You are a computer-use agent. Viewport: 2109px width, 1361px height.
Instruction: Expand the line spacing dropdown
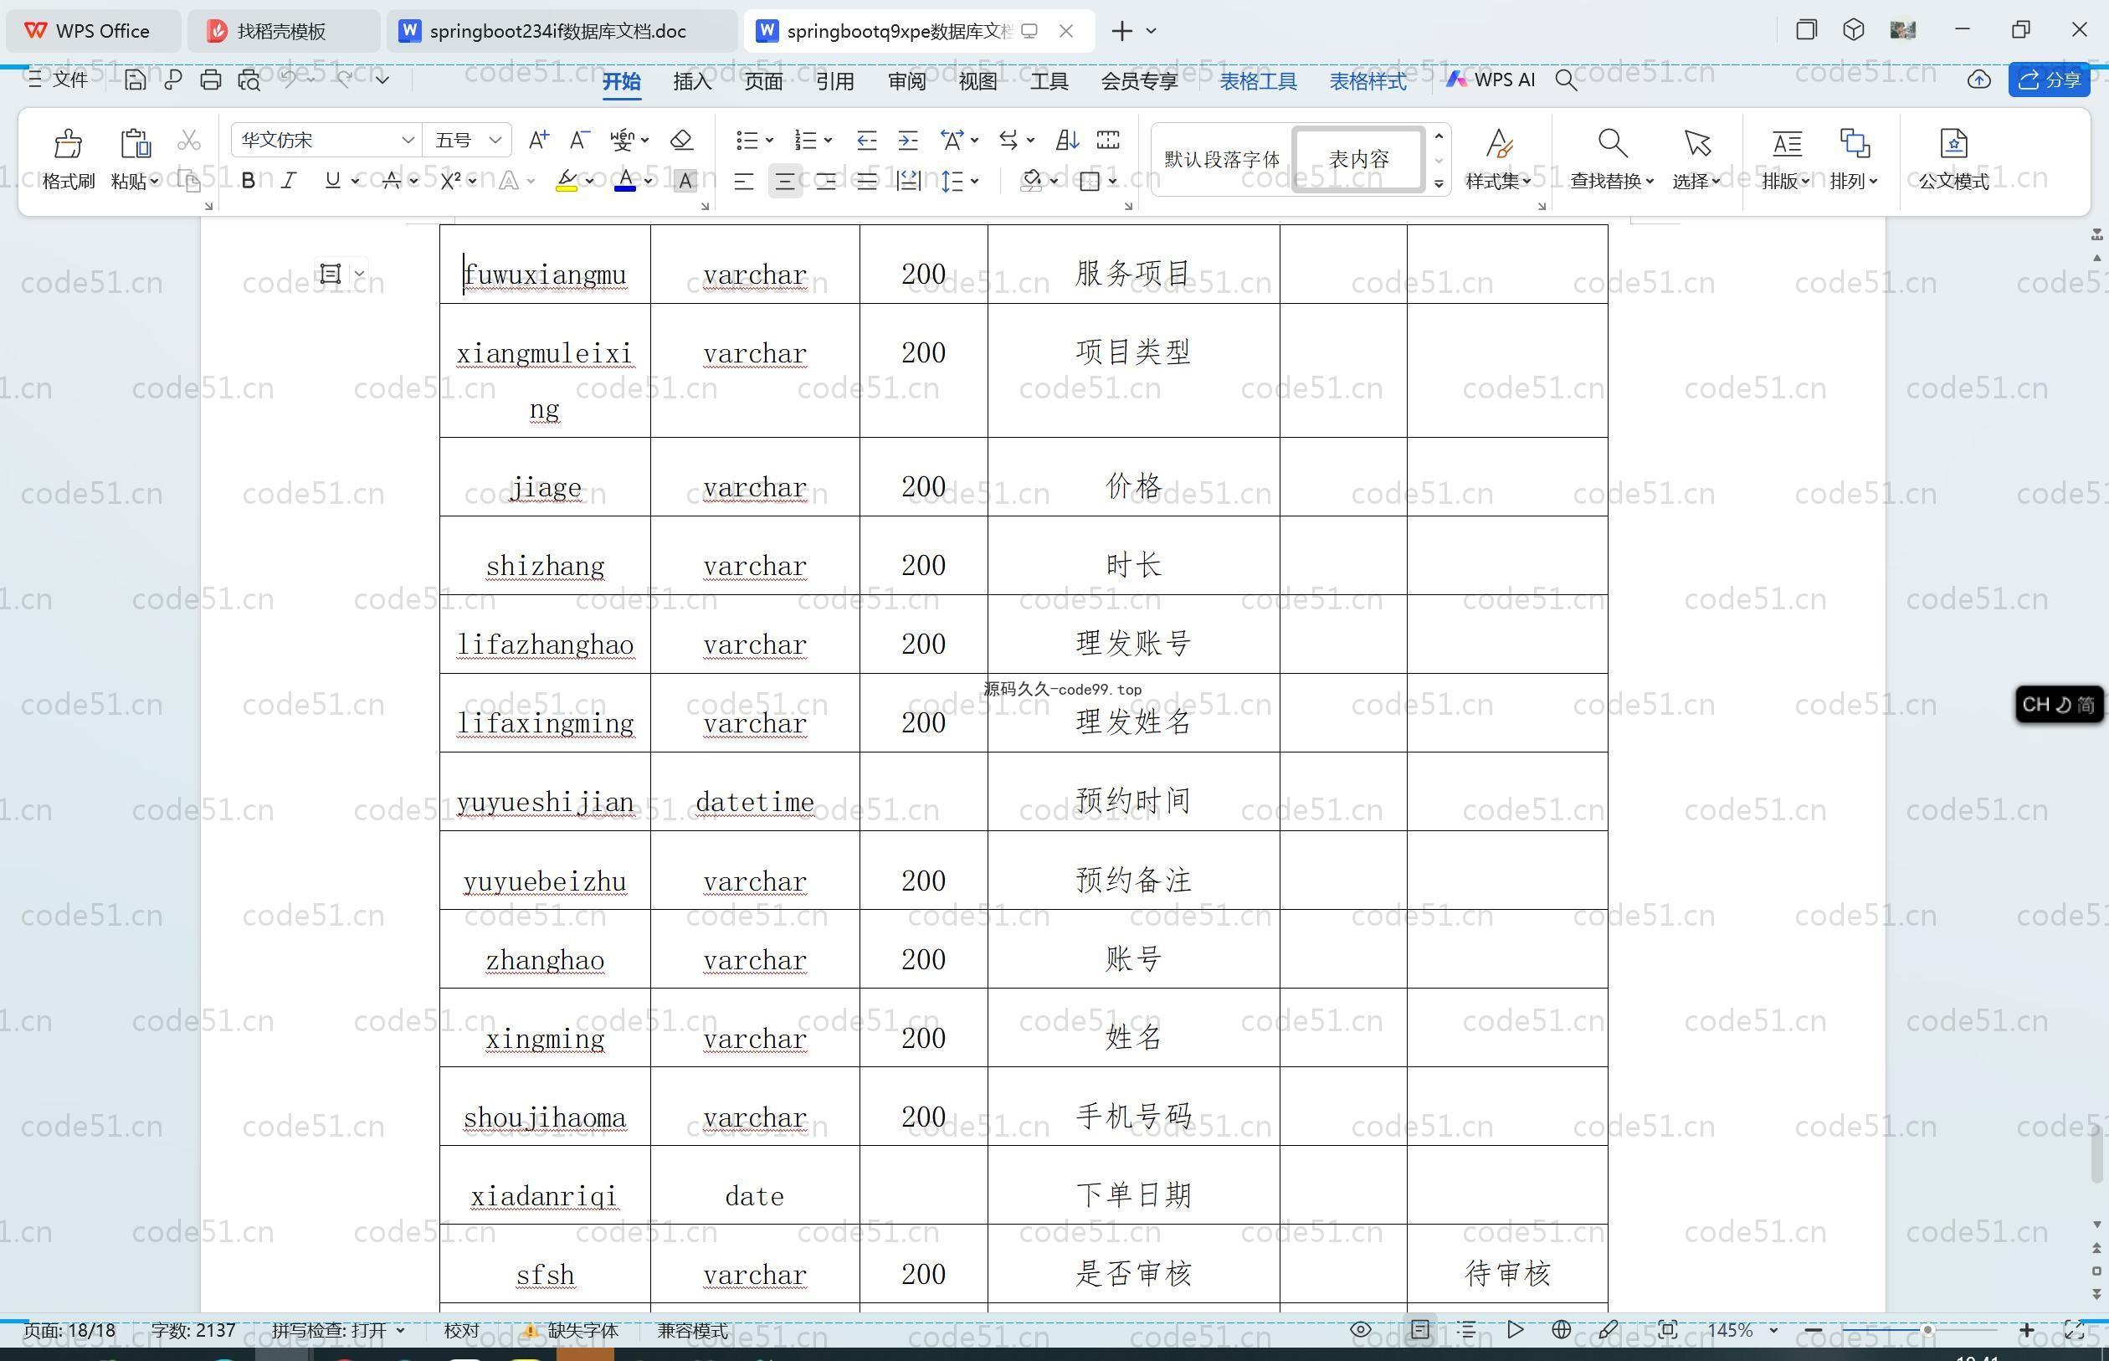tap(974, 181)
